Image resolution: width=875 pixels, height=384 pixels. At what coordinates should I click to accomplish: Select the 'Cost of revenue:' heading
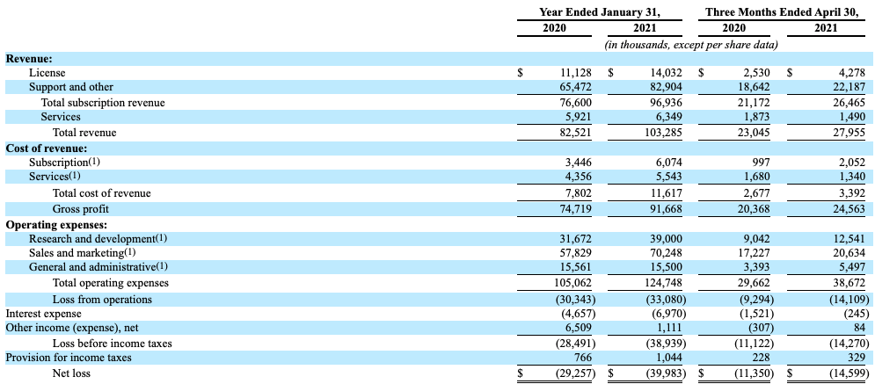(x=47, y=149)
